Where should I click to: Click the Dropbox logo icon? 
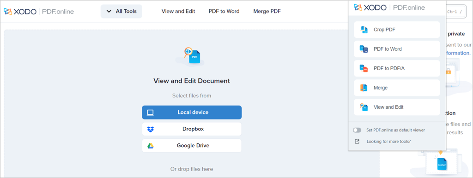tap(151, 129)
